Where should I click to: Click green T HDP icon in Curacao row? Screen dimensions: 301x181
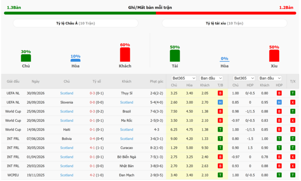(279, 148)
